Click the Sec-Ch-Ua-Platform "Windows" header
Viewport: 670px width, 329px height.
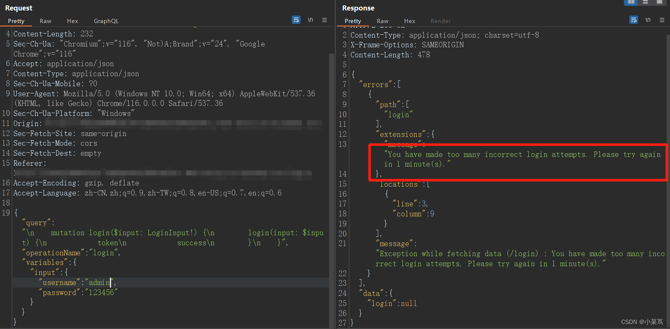click(74, 113)
